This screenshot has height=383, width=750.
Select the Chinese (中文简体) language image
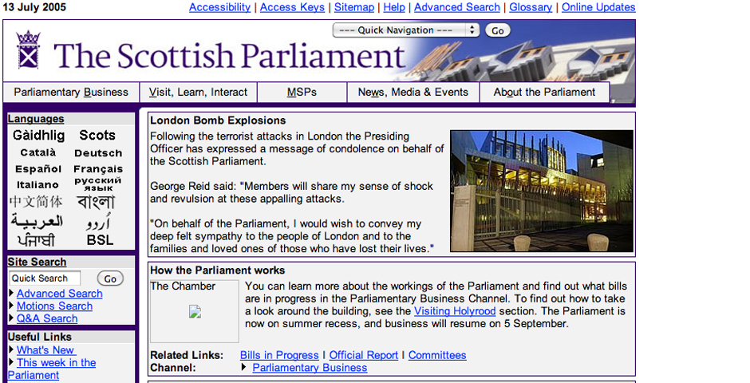(36, 202)
